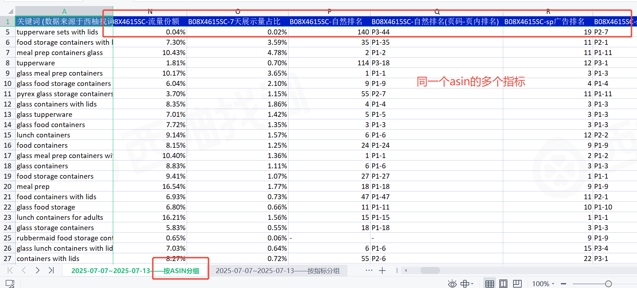Click the macro recording icon in status bar
Screen dimensions: 637x288
click(10, 284)
